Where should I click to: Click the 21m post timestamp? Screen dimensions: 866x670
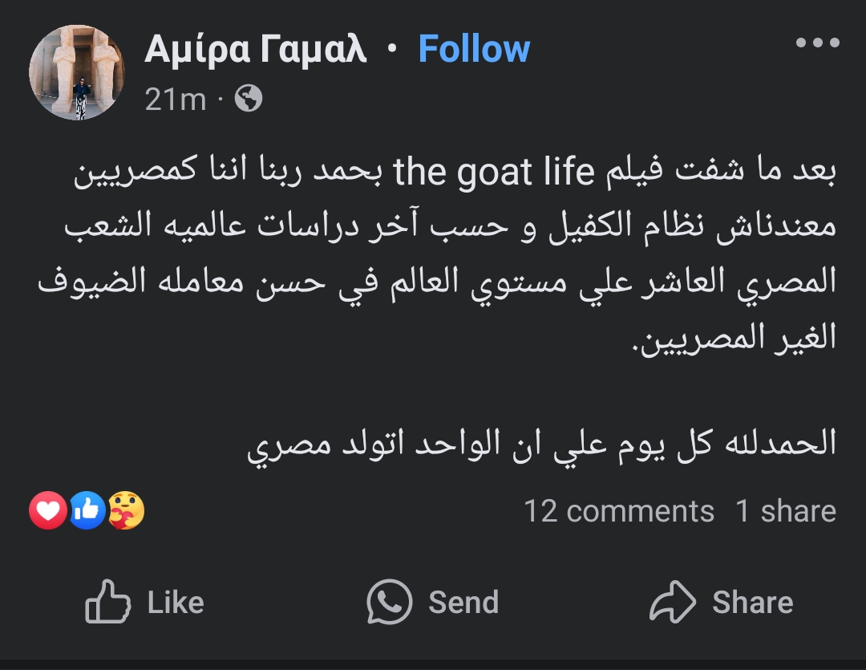click(176, 99)
